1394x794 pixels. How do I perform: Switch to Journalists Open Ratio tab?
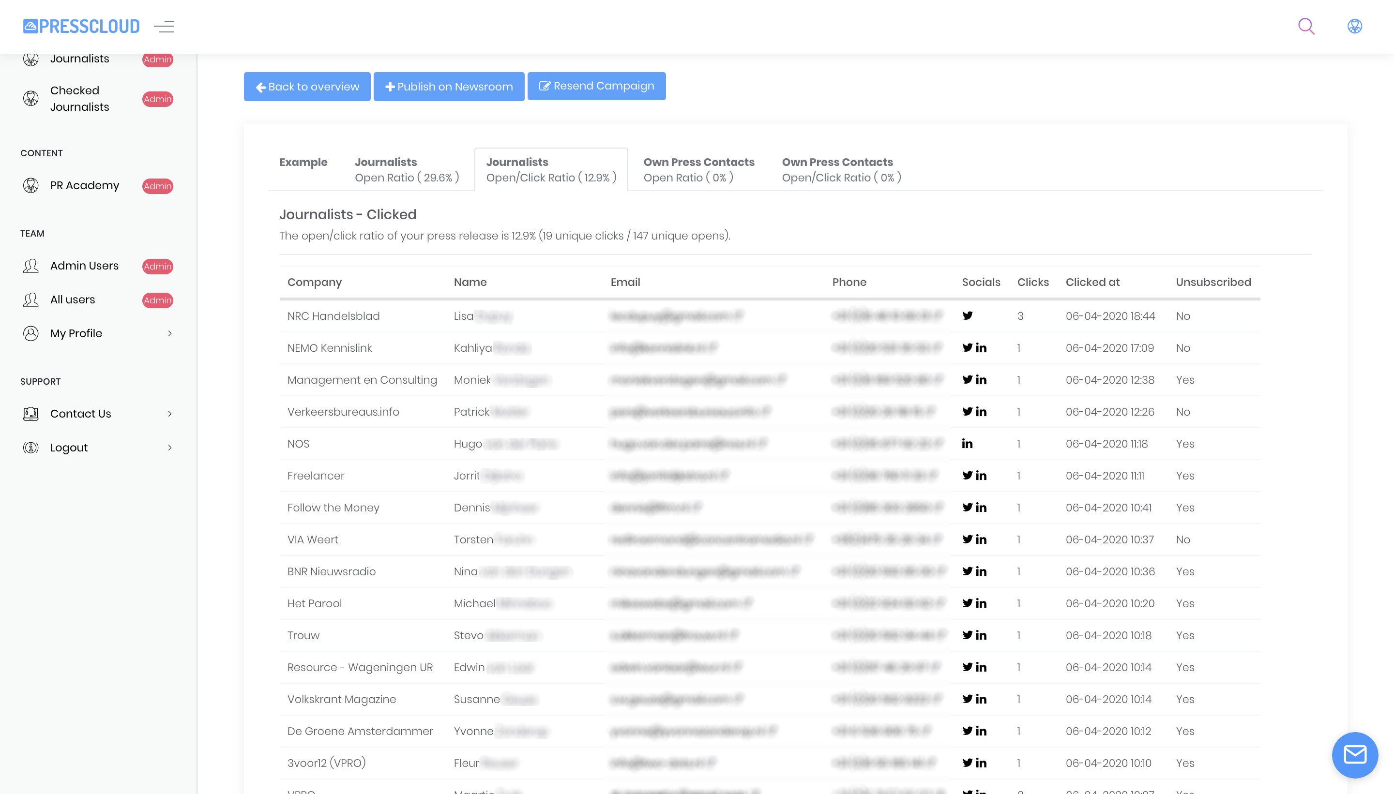tap(406, 170)
